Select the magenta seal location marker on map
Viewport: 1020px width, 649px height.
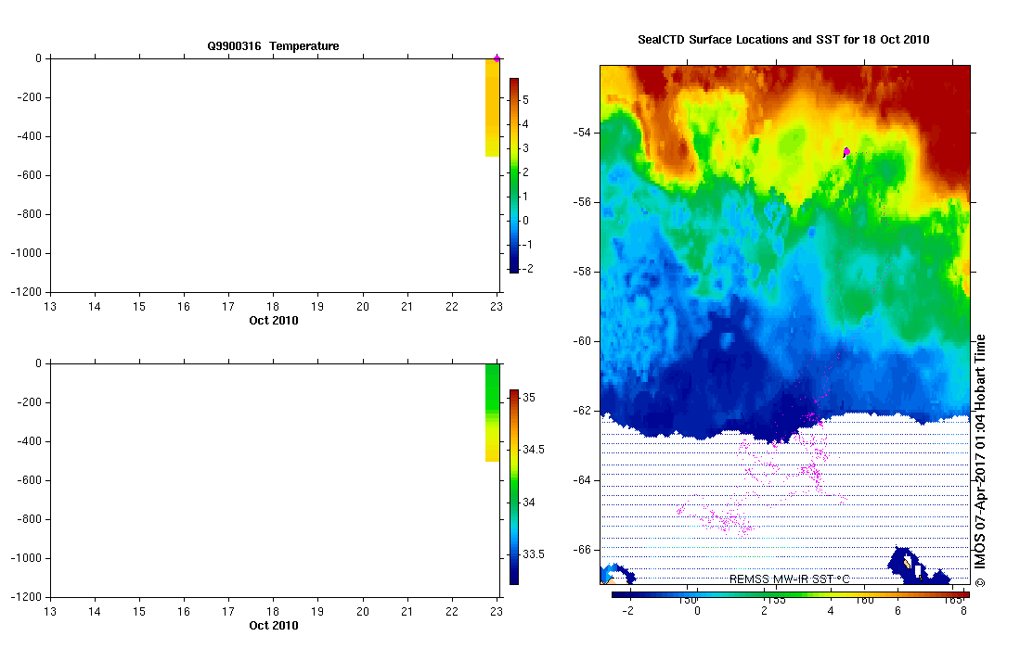coord(846,151)
